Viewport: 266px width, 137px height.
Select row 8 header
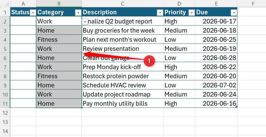point(5,76)
